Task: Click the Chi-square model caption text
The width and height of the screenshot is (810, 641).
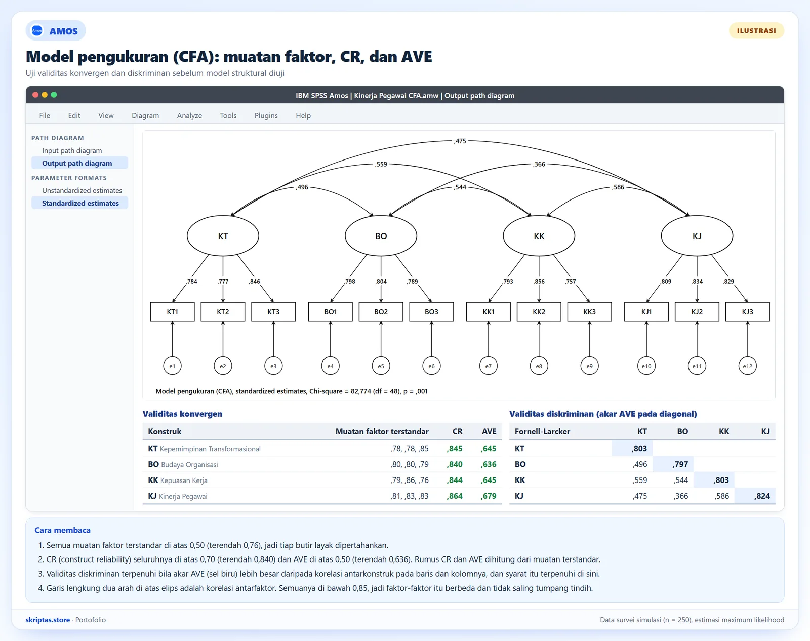Action: 292,391
